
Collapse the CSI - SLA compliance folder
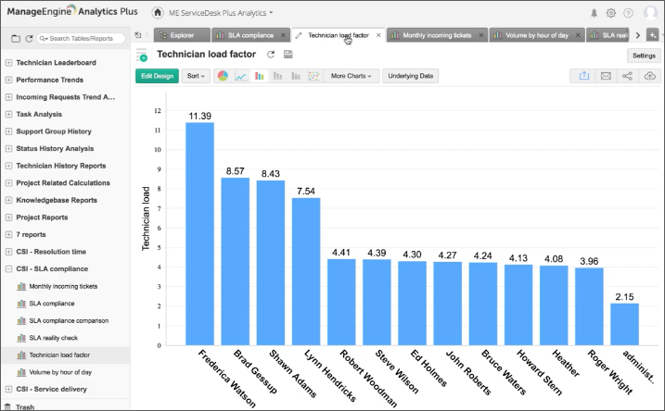tap(8, 268)
